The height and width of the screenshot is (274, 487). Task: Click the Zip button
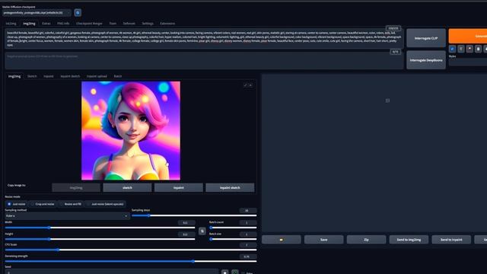[x=367, y=240]
